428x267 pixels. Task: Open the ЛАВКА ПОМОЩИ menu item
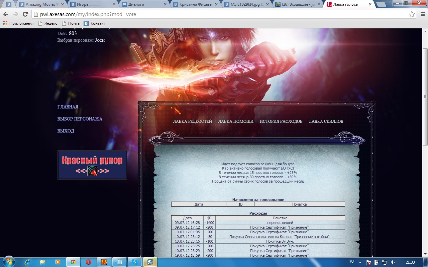coord(236,121)
